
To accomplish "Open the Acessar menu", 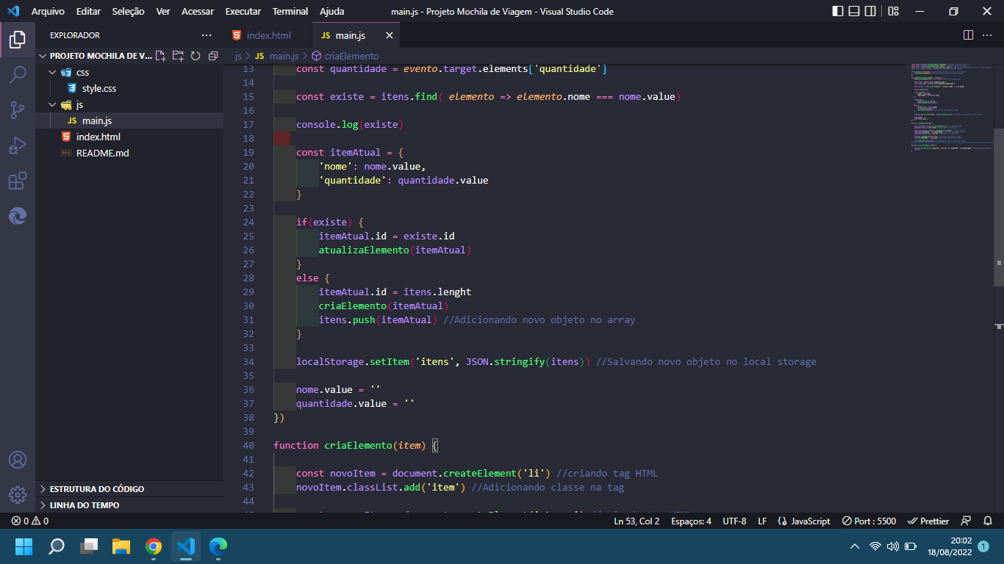I will pyautogui.click(x=197, y=11).
